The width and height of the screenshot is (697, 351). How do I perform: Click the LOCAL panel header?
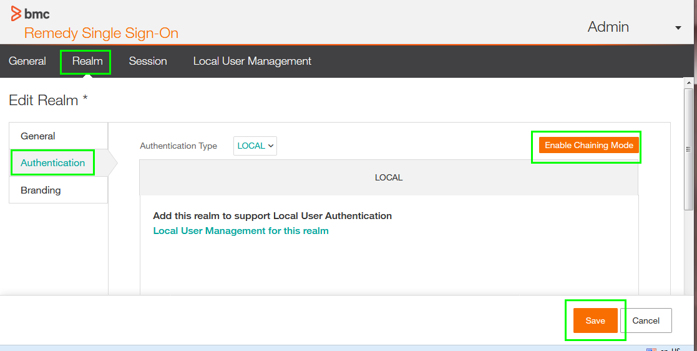pyautogui.click(x=389, y=177)
